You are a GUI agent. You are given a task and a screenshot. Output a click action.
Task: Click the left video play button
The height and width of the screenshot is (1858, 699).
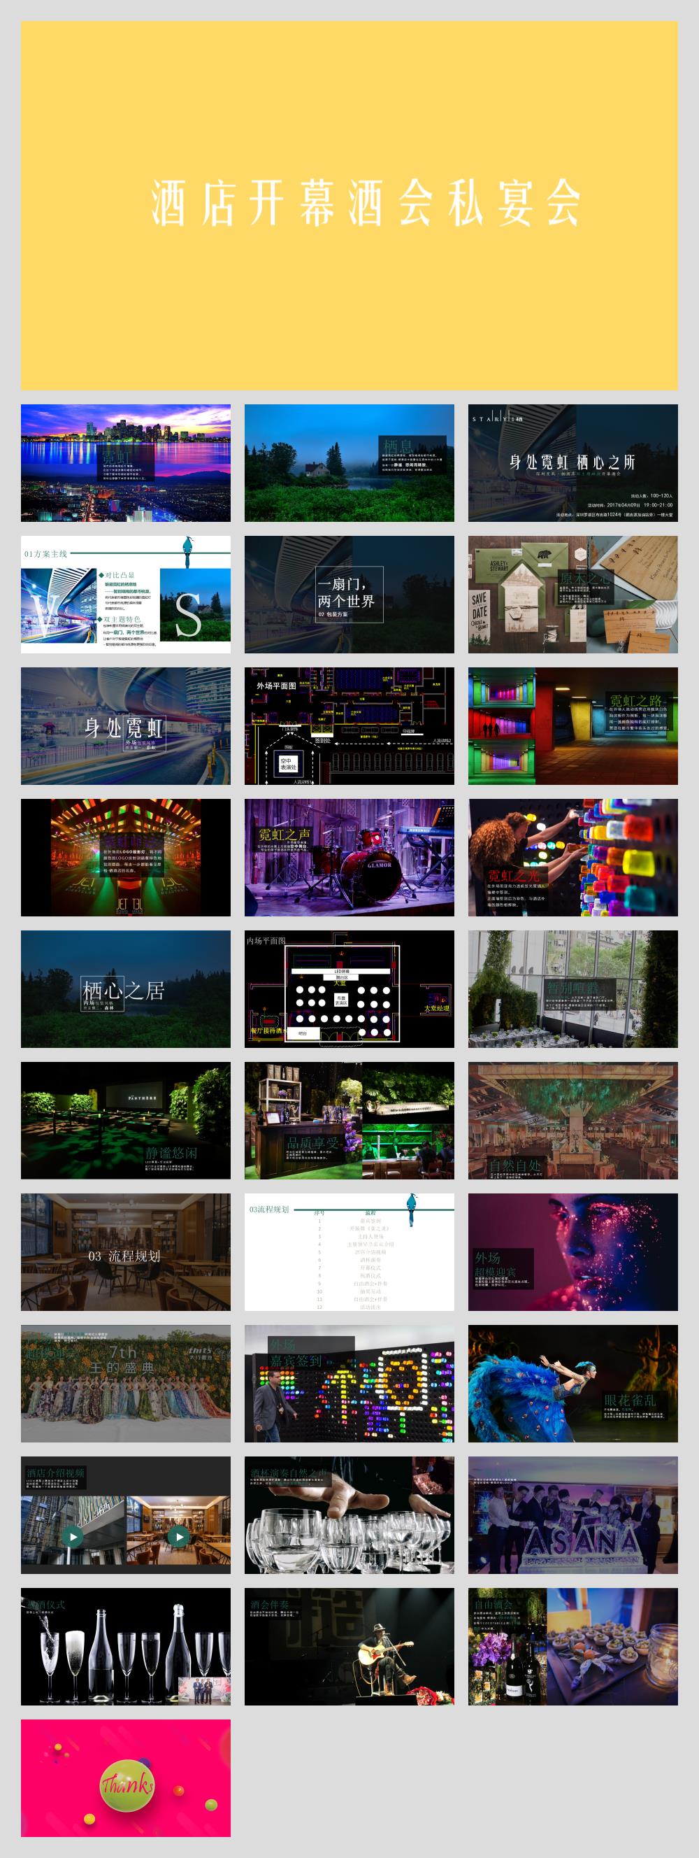coord(73,1536)
